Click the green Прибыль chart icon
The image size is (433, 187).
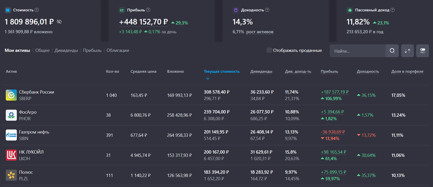pyautogui.click(x=122, y=10)
